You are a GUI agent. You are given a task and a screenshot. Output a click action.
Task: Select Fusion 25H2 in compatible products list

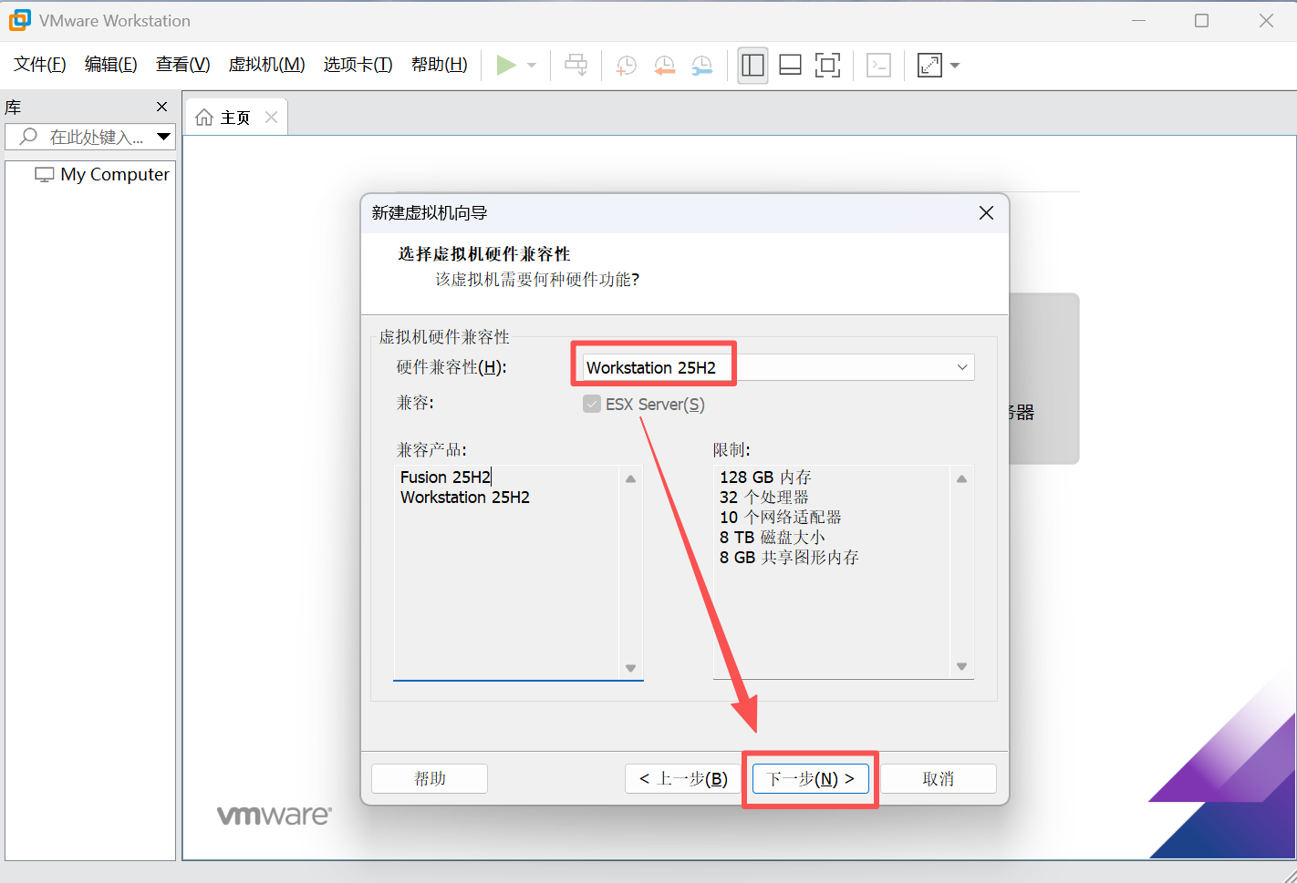point(446,477)
